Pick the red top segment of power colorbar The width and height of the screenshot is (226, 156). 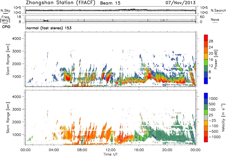coord(206,38)
